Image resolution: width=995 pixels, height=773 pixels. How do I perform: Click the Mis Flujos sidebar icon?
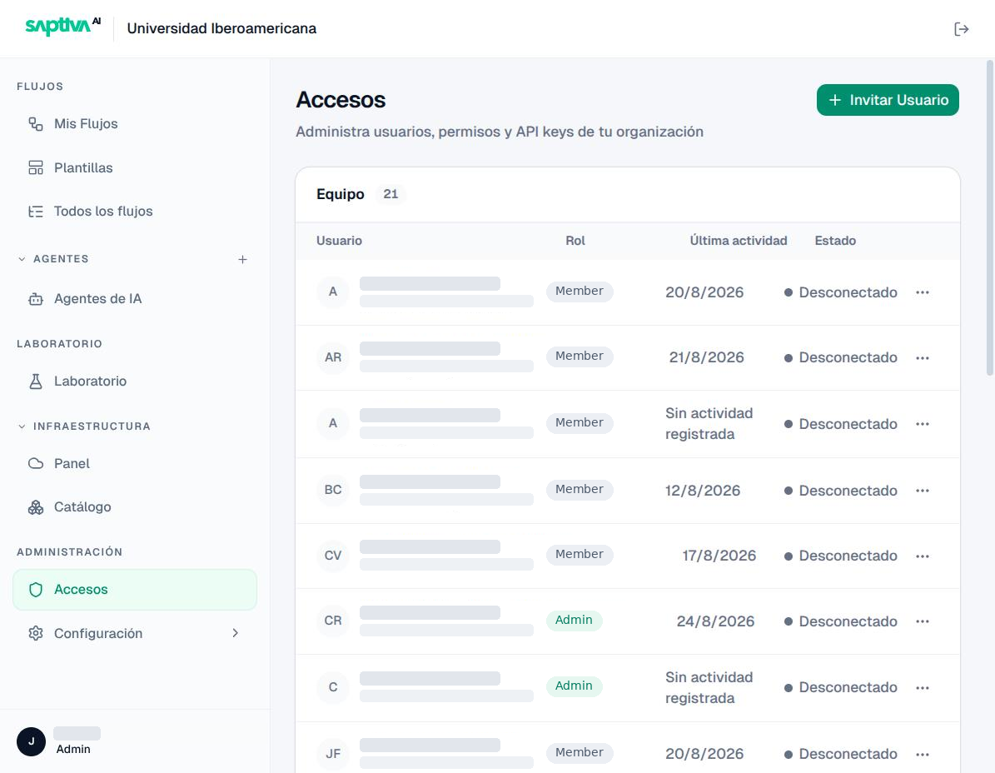36,124
